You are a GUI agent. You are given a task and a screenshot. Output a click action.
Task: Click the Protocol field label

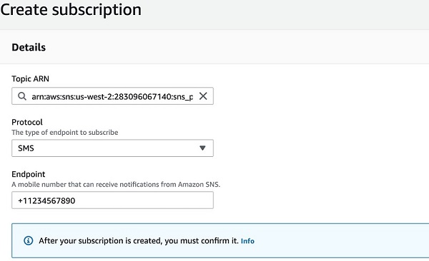[27, 122]
